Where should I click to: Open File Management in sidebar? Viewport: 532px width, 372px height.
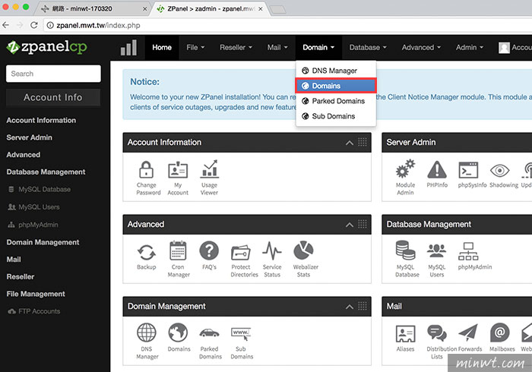click(x=36, y=294)
